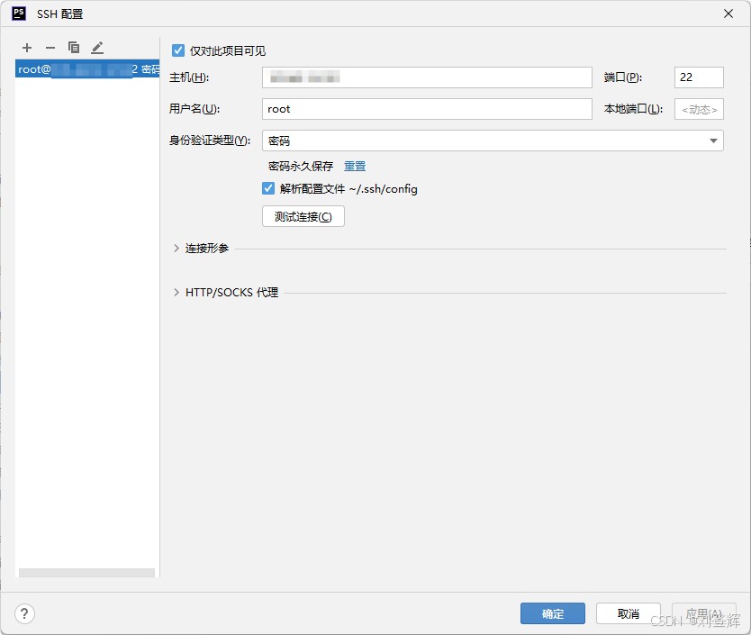
Task: Click the remove configuration minus icon
Action: 50,48
